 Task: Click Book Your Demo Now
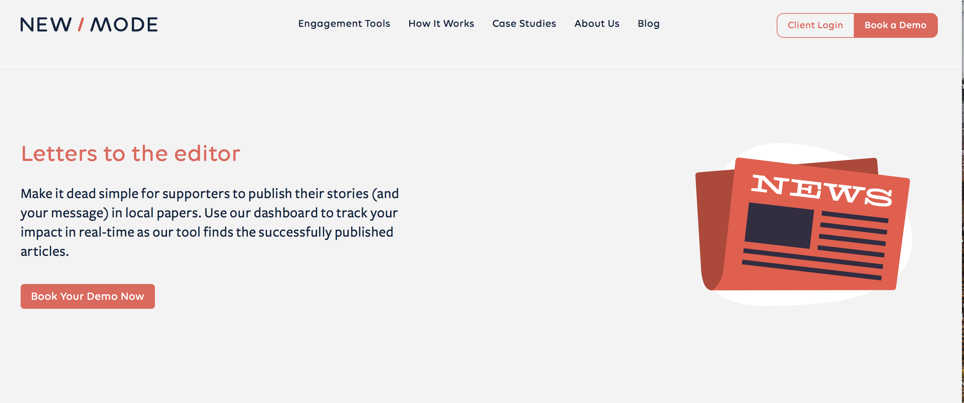pyautogui.click(x=87, y=296)
